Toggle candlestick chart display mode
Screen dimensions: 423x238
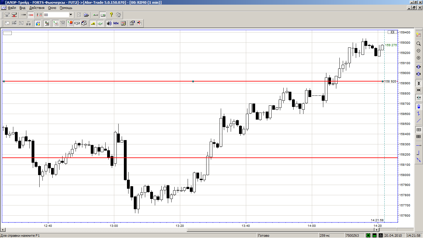419,107
